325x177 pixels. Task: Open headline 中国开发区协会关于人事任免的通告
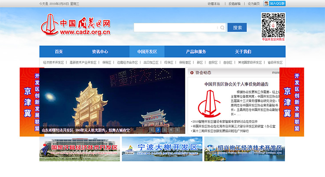point(237,84)
